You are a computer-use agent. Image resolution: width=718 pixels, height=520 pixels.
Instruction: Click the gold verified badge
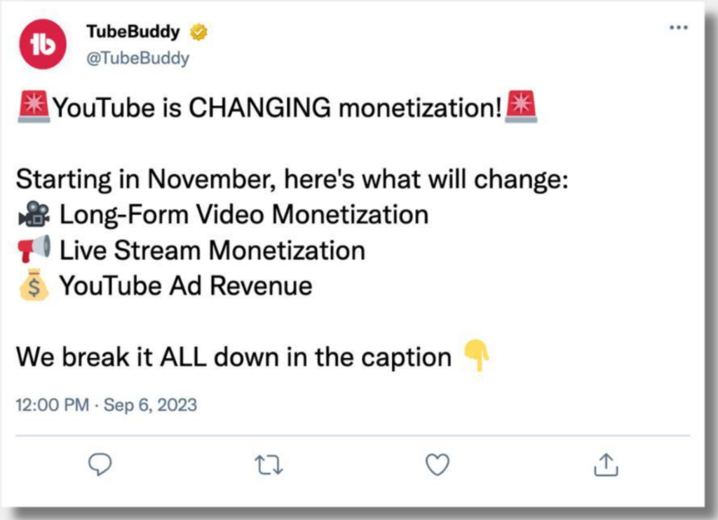point(198,30)
